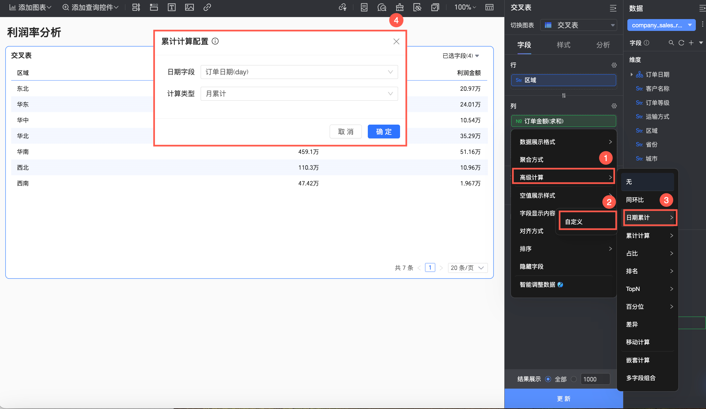Select the 1000 limit radio button
The height and width of the screenshot is (409, 706).
click(x=574, y=379)
